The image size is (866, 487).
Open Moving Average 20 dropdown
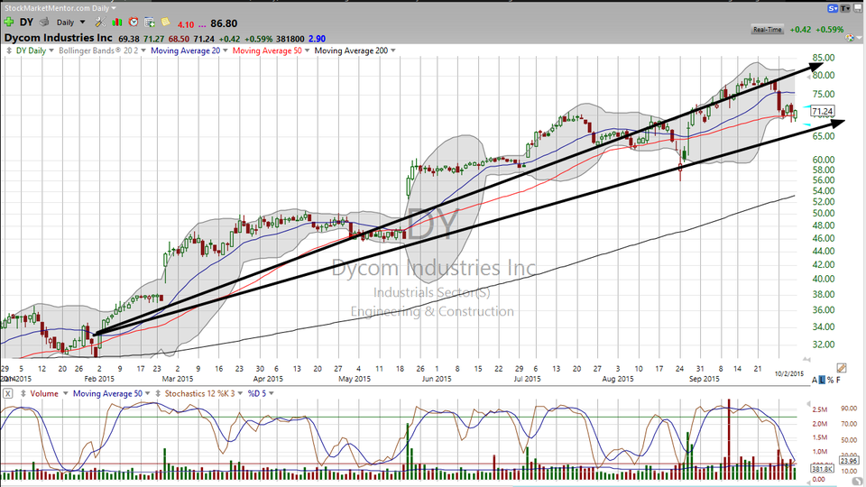coord(226,51)
